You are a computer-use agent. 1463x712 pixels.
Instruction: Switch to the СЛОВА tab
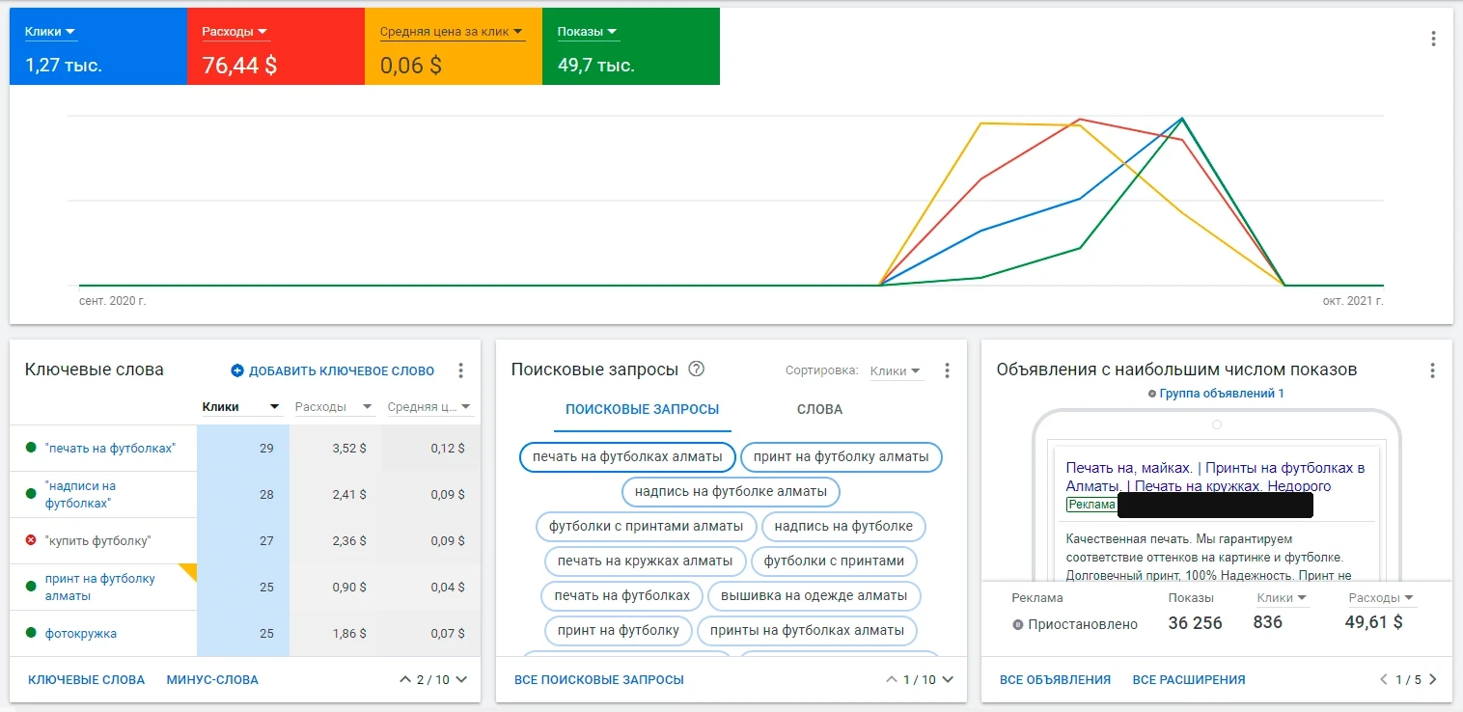(819, 409)
